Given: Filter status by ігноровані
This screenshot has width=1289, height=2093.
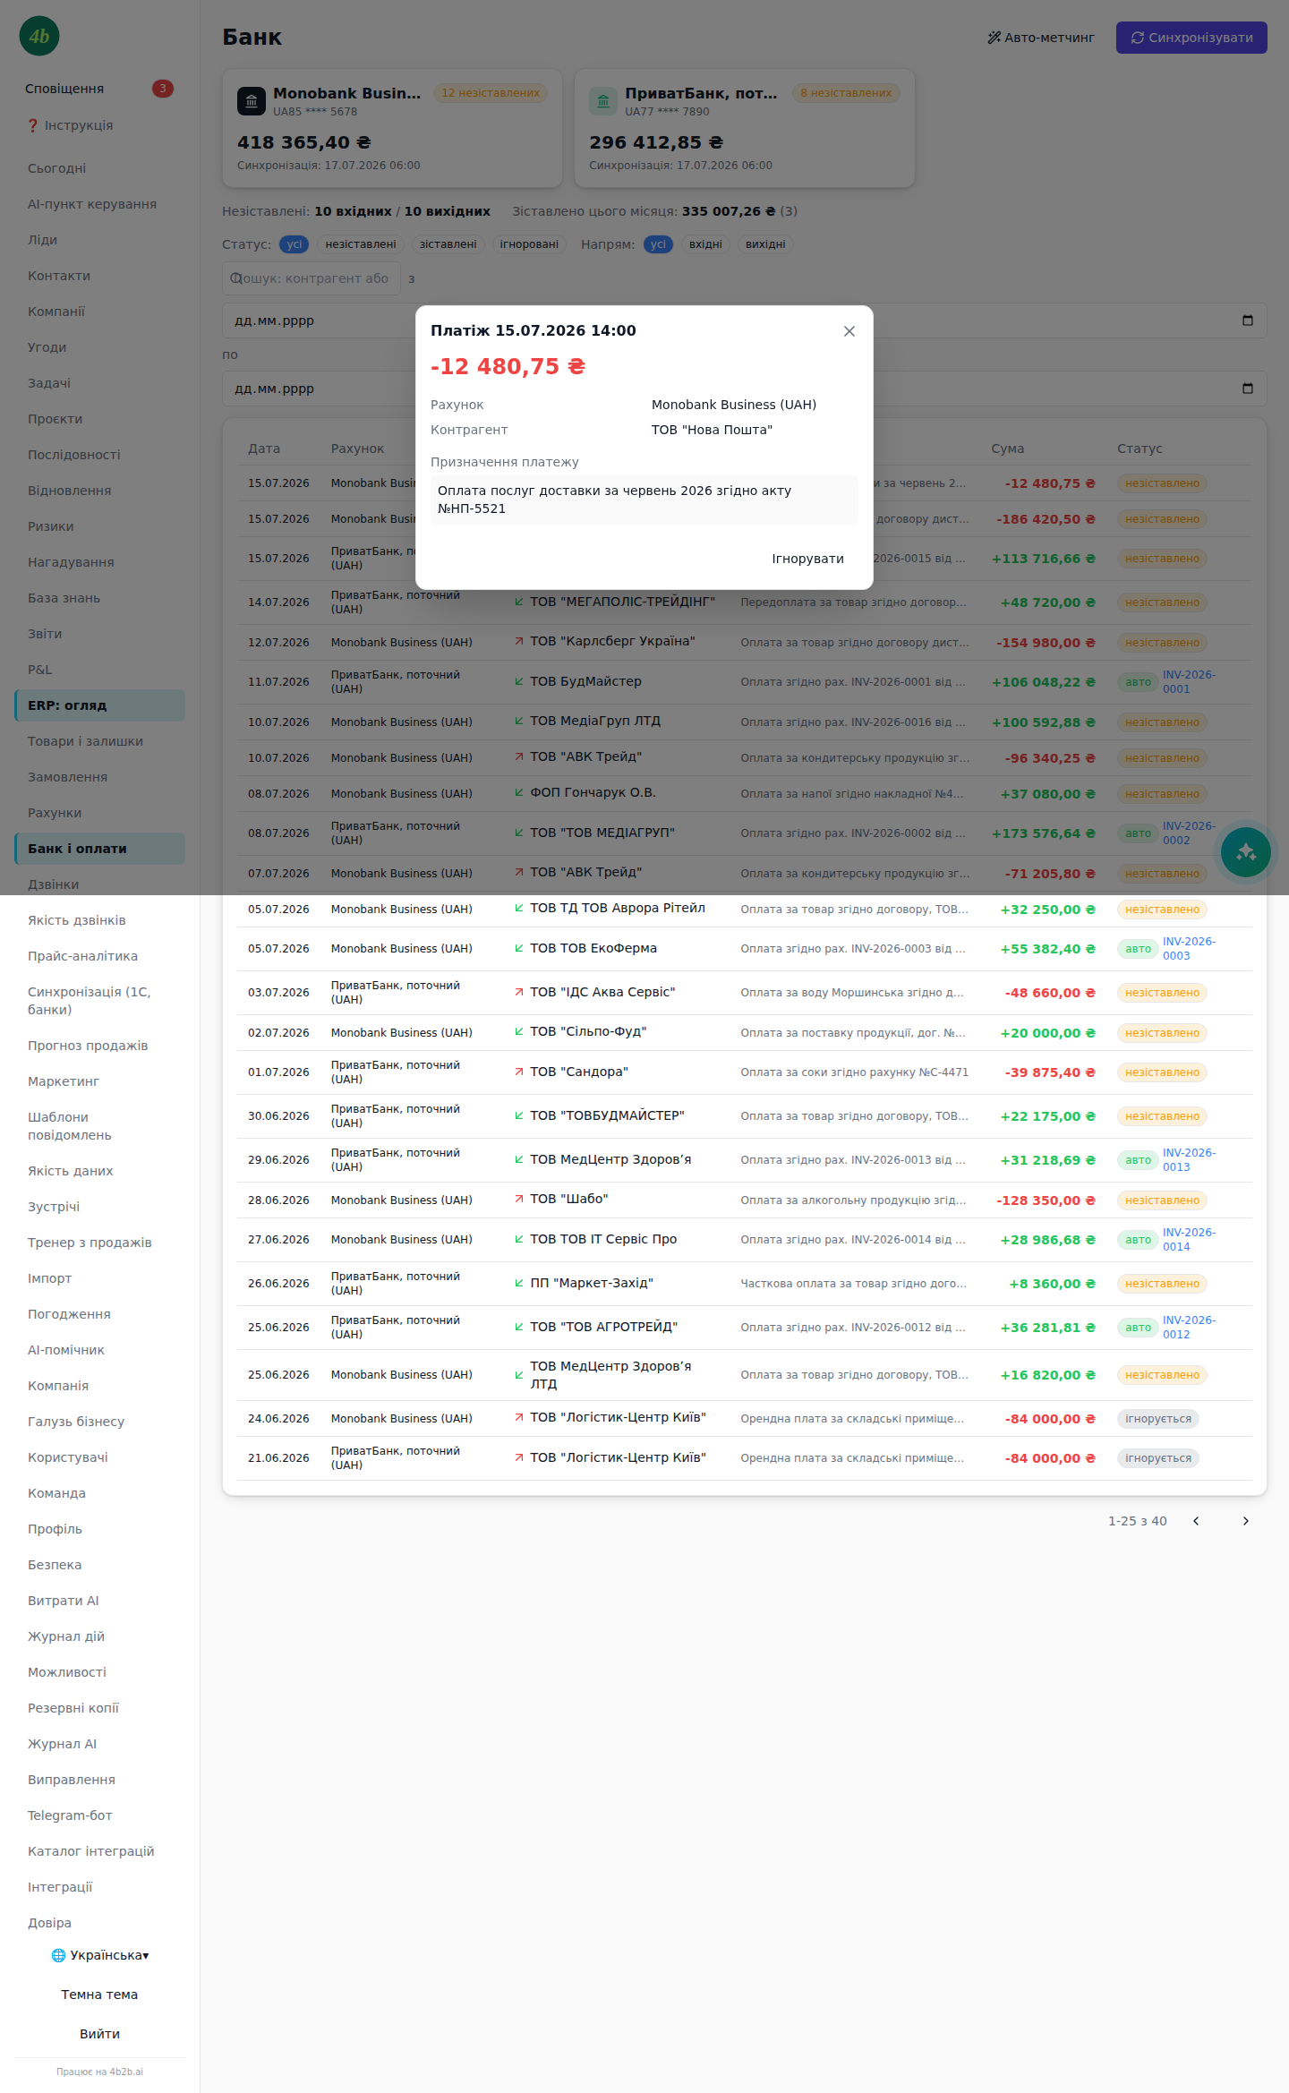Looking at the screenshot, I should tap(529, 244).
